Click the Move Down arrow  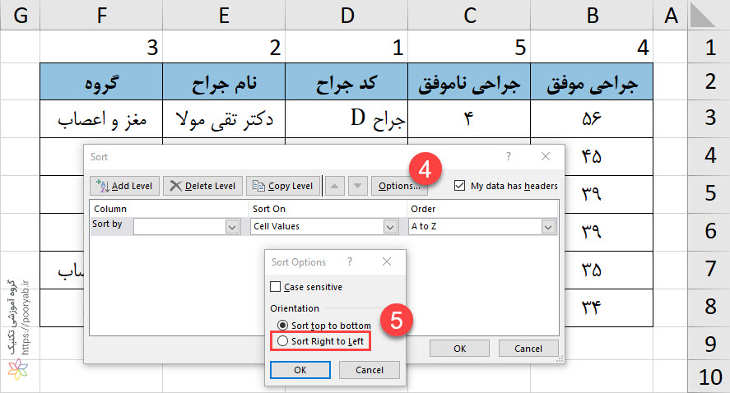pos(357,186)
